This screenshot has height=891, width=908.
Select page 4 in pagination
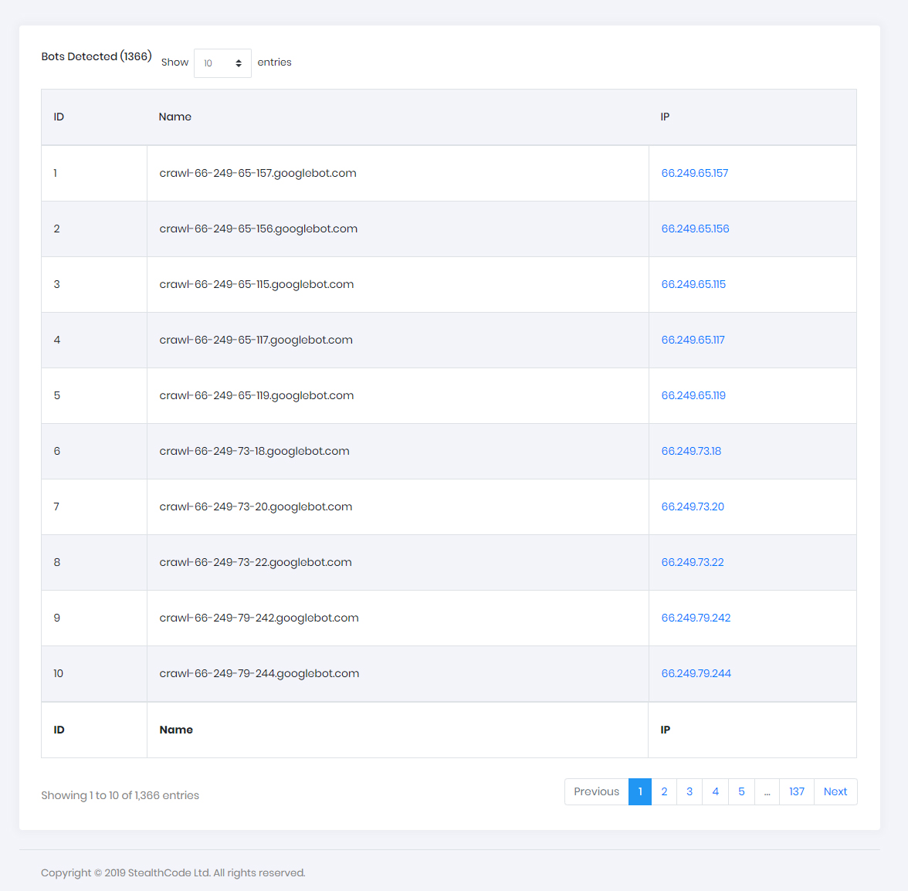(715, 791)
